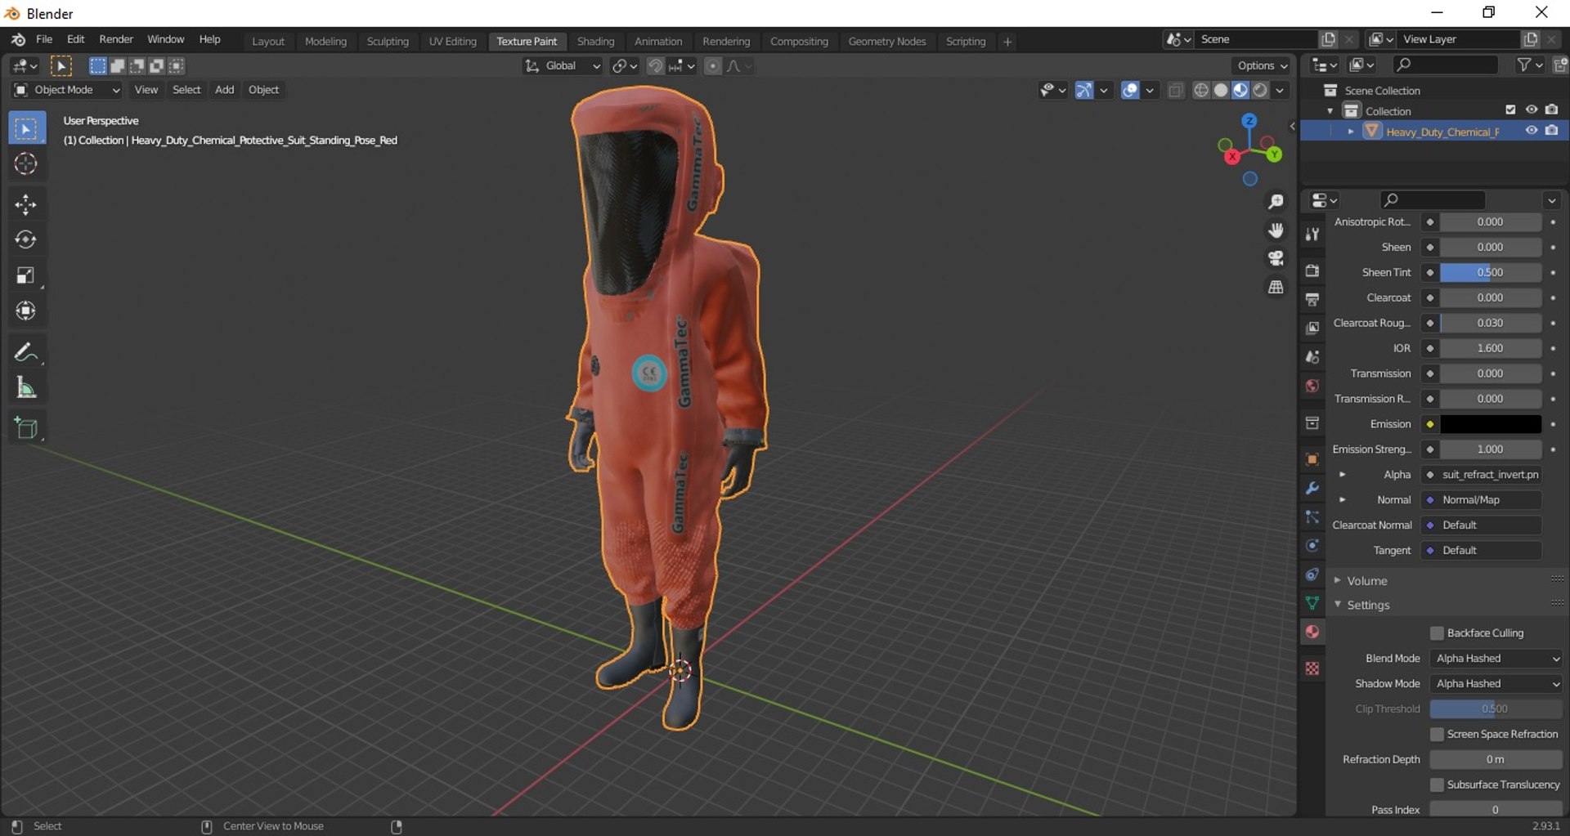Image resolution: width=1570 pixels, height=836 pixels.
Task: Select the Measure tool
Action: pyautogui.click(x=26, y=388)
